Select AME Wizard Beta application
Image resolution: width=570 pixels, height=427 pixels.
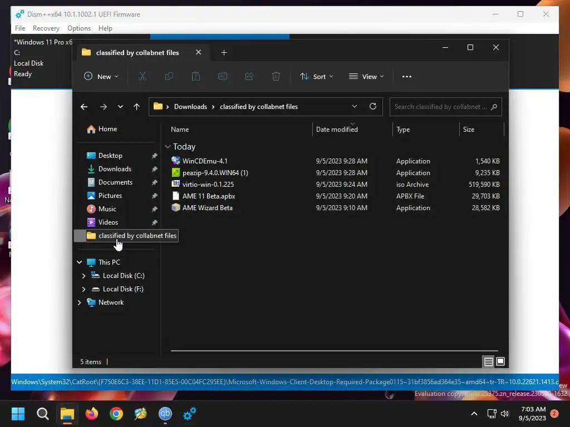[207, 208]
